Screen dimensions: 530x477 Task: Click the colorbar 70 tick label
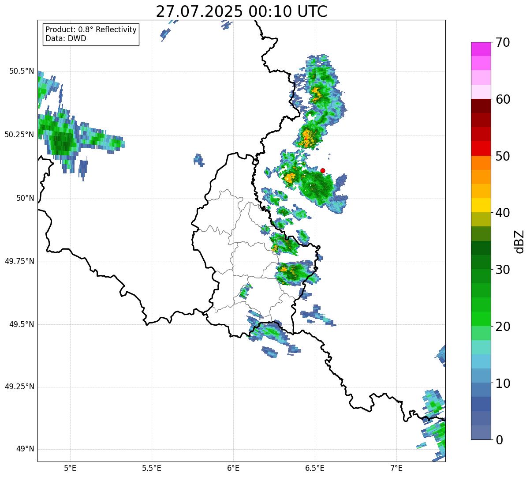[x=503, y=42]
